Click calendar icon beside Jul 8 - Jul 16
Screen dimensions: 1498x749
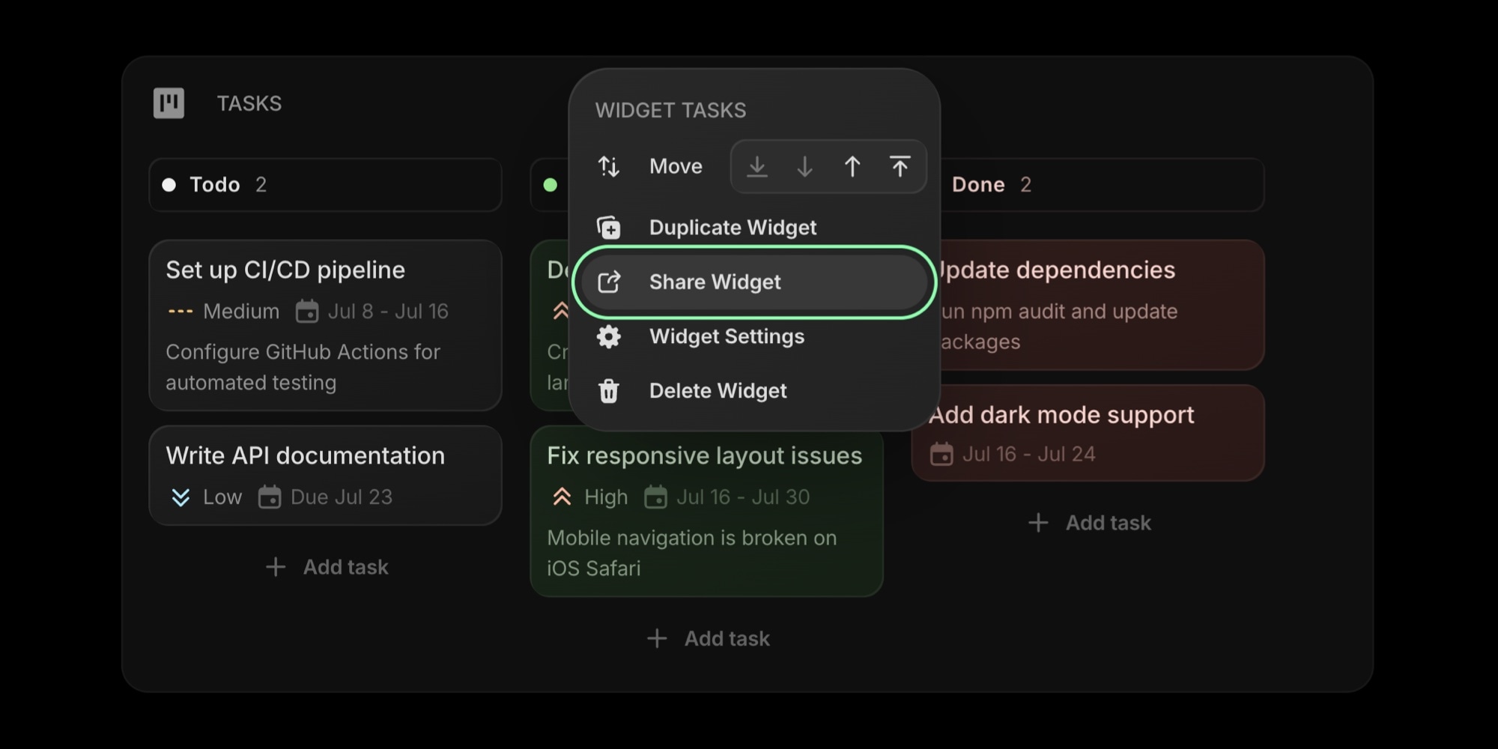pyautogui.click(x=307, y=311)
